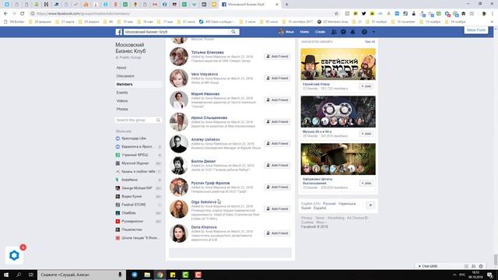Screen dimensions: 498x280
Task: Join the Музыка 80-х и 90-х group
Action: tap(366, 134)
